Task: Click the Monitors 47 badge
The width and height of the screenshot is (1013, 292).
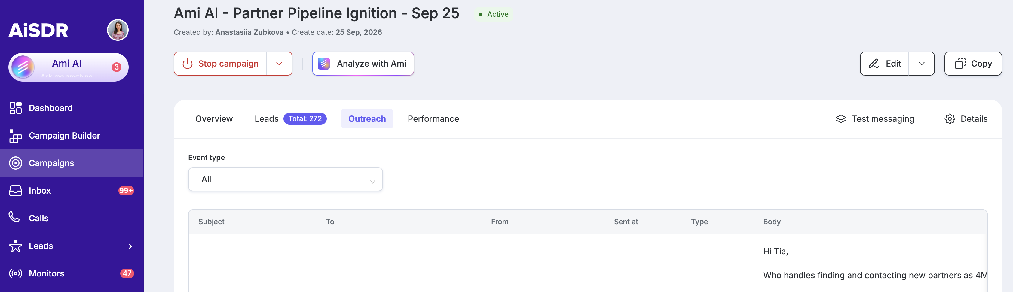Action: point(127,274)
